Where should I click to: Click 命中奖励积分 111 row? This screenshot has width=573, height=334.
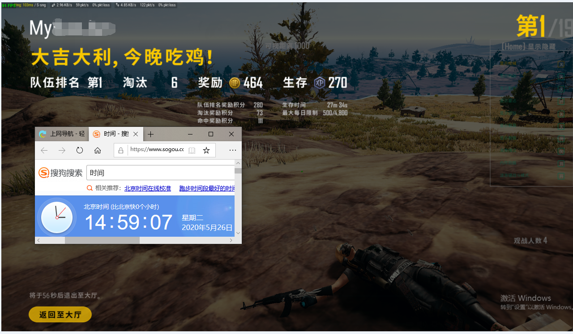(x=230, y=121)
